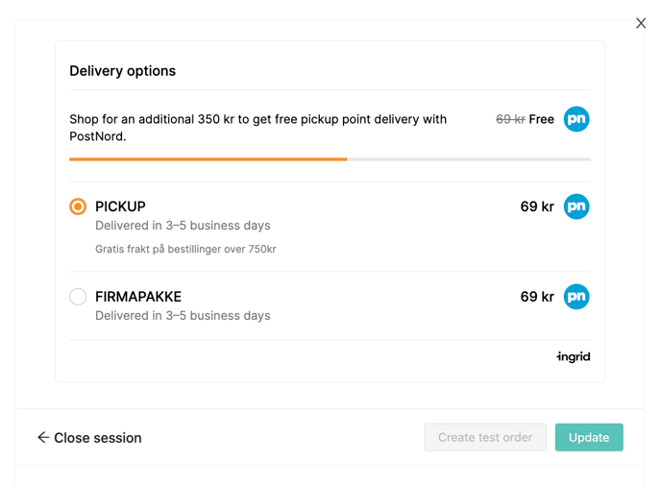Viewport: 661px width, 485px height.
Task: Click the 69 kr price in the PICKUP row
Action: [x=537, y=206]
